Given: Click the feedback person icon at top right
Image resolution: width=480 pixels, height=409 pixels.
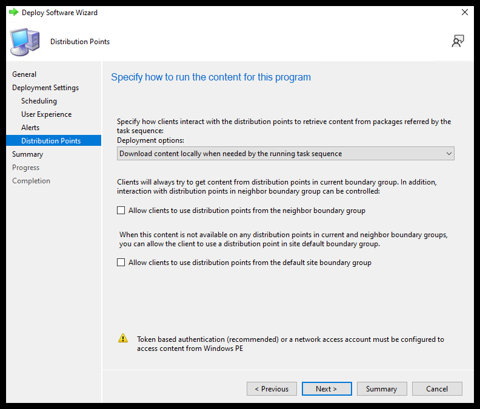Looking at the screenshot, I should 458,41.
